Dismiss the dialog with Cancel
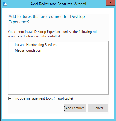The image size is (116, 121). (98, 108)
